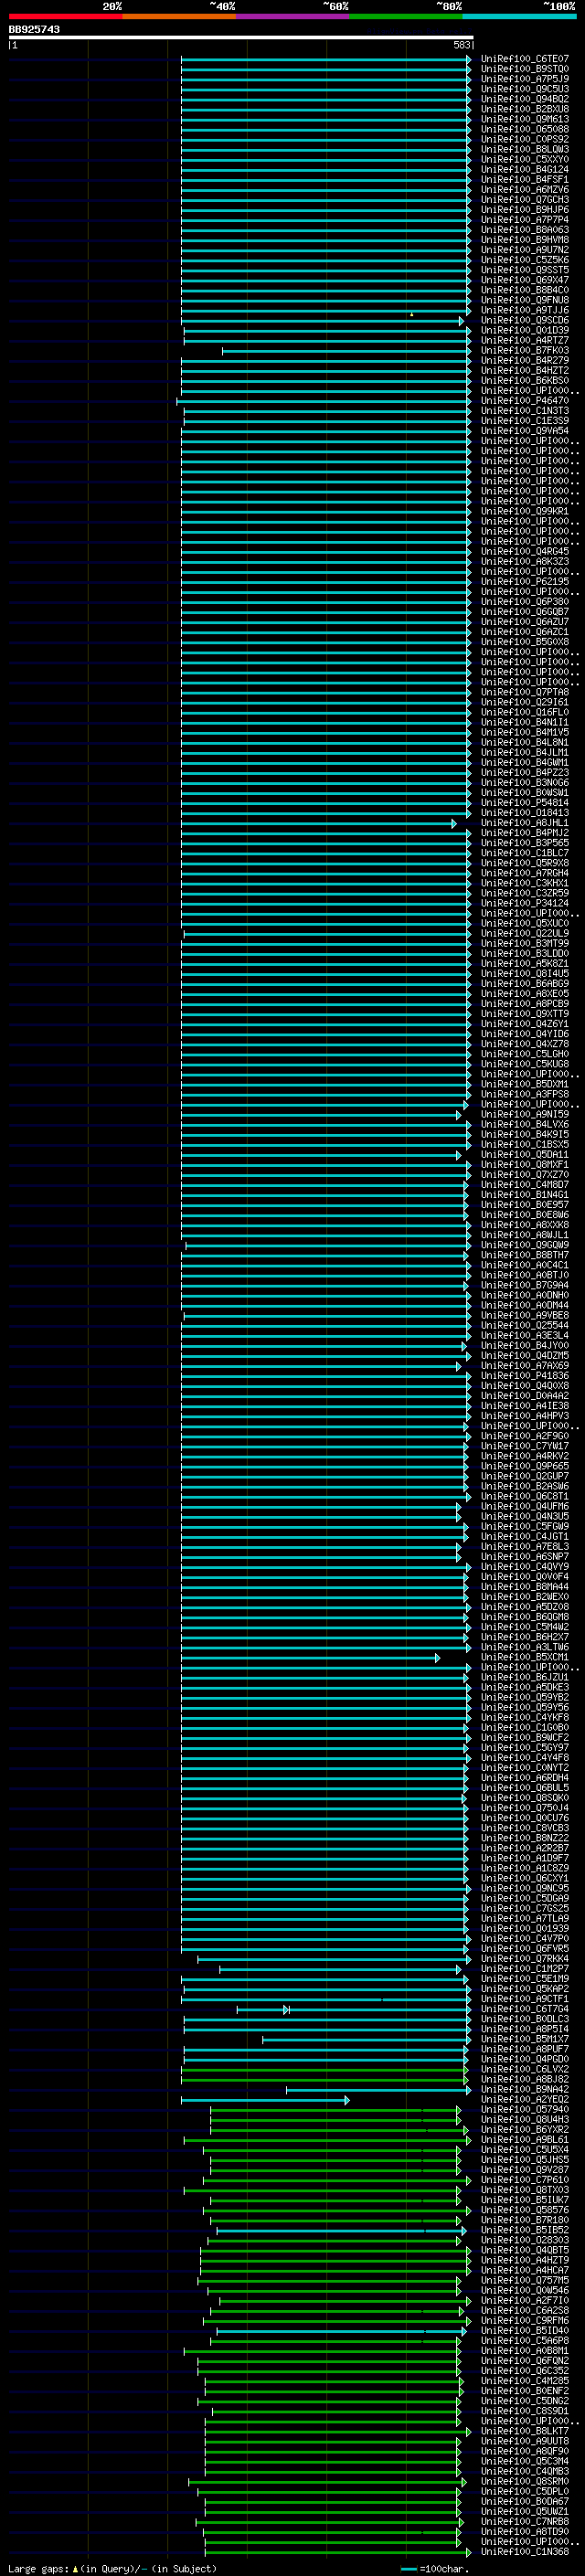This screenshot has height=2576, width=585.
Task: Select subject label UniRef100_Q9VA54
Action: pos(525,431)
